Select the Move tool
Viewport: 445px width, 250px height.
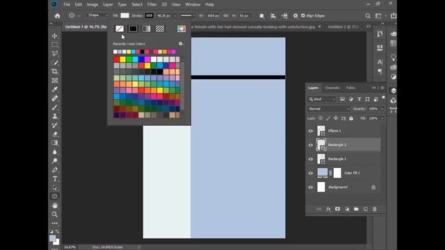55,36
